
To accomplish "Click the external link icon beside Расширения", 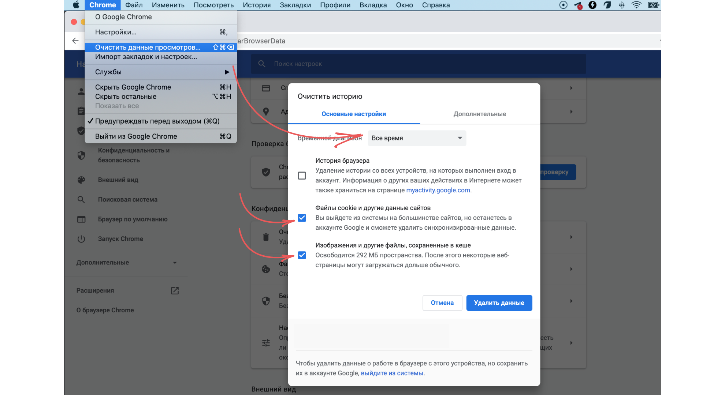I will 175,290.
